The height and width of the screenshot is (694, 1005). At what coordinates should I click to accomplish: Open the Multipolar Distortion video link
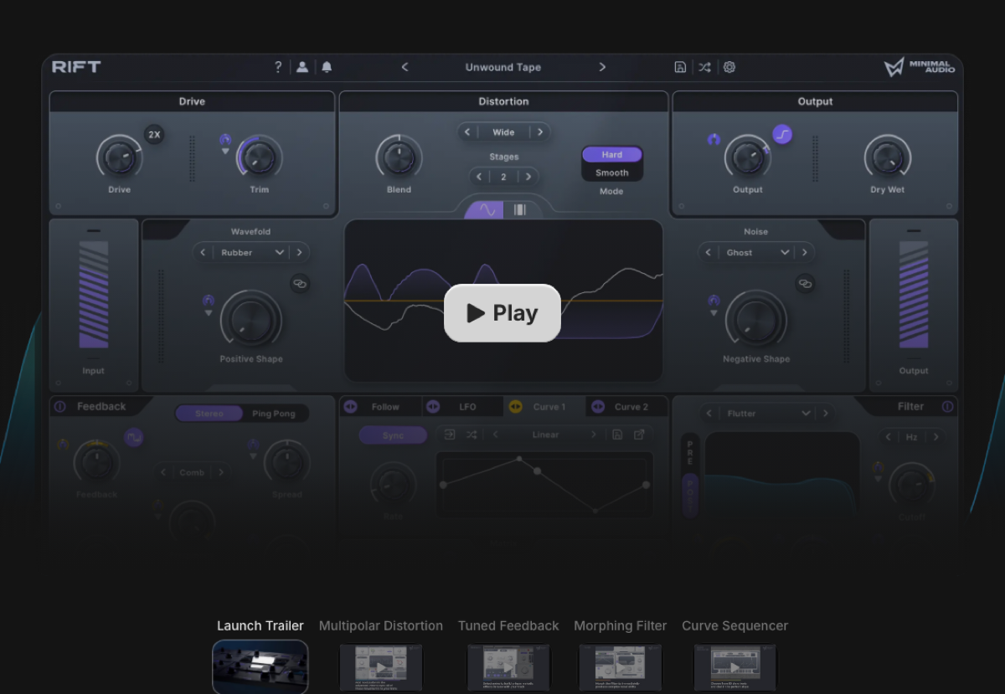point(381,625)
